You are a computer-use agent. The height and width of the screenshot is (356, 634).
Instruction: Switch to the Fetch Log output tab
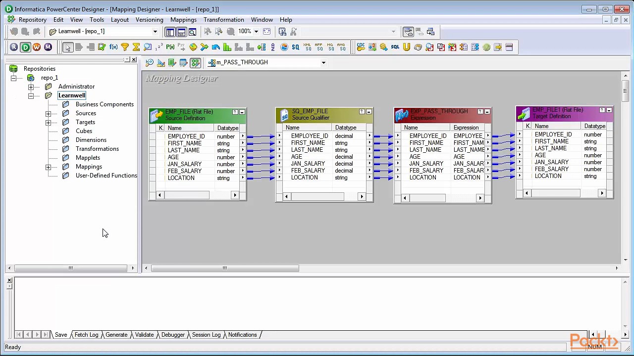click(87, 335)
